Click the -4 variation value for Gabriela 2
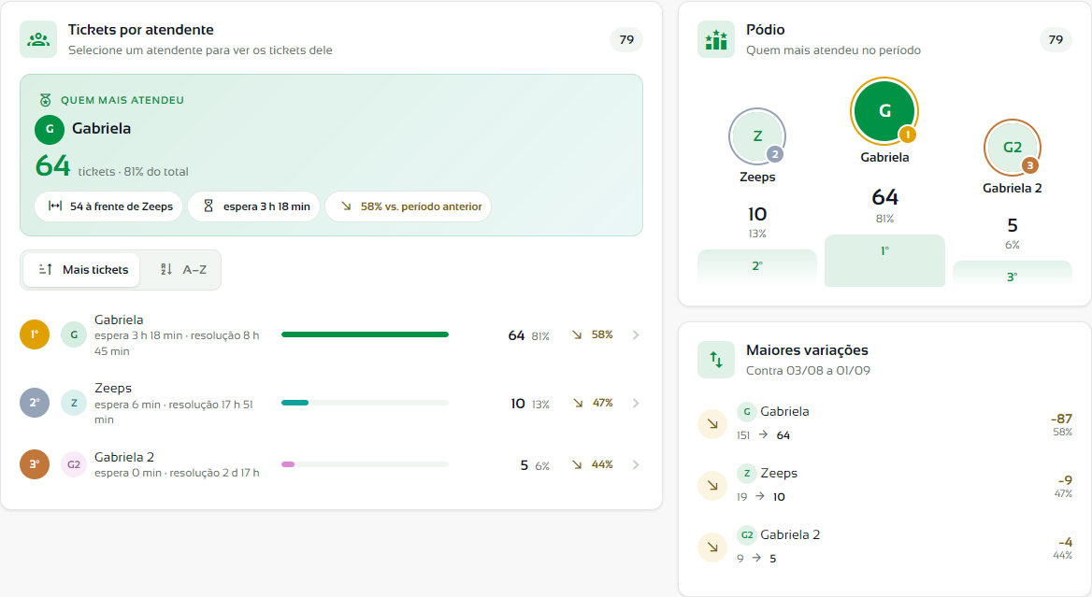The width and height of the screenshot is (1092, 597). (x=1065, y=542)
